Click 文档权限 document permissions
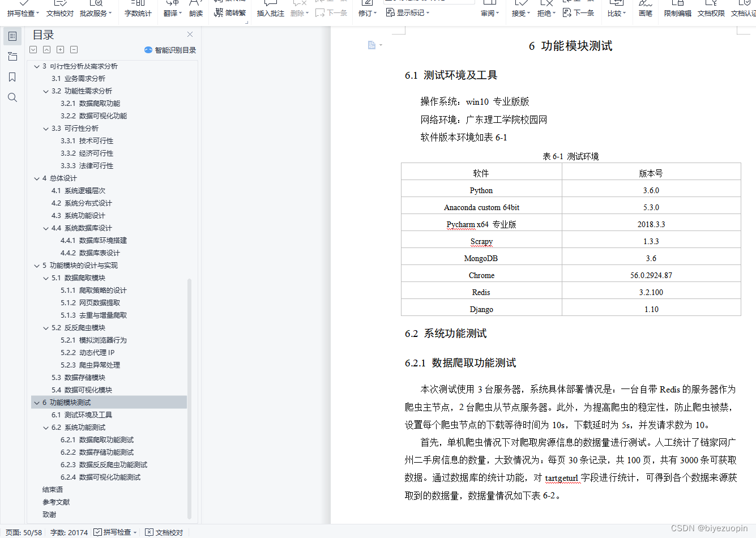This screenshot has width=756, height=538. click(x=711, y=13)
